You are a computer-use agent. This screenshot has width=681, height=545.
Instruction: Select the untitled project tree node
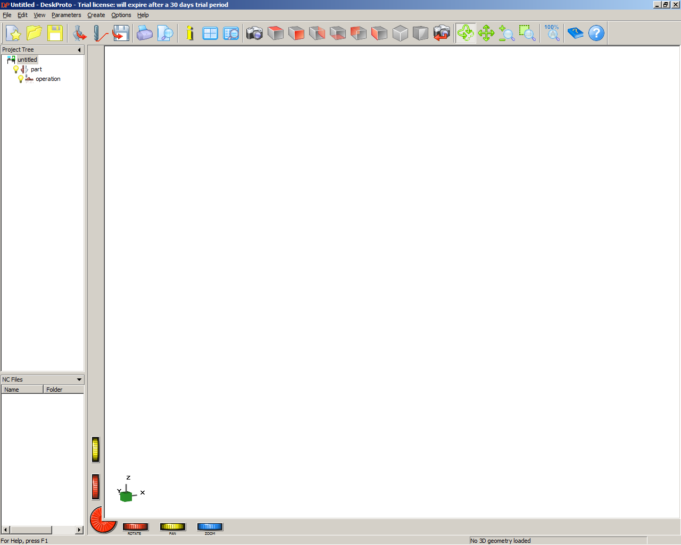point(27,60)
